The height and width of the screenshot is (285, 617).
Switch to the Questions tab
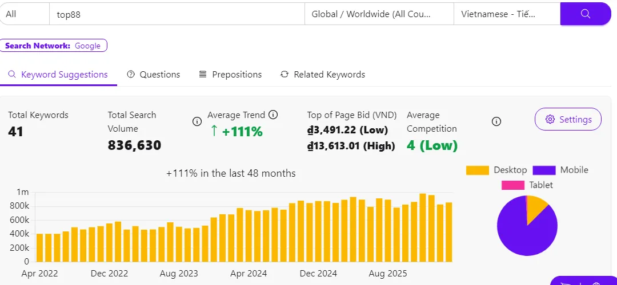click(154, 75)
